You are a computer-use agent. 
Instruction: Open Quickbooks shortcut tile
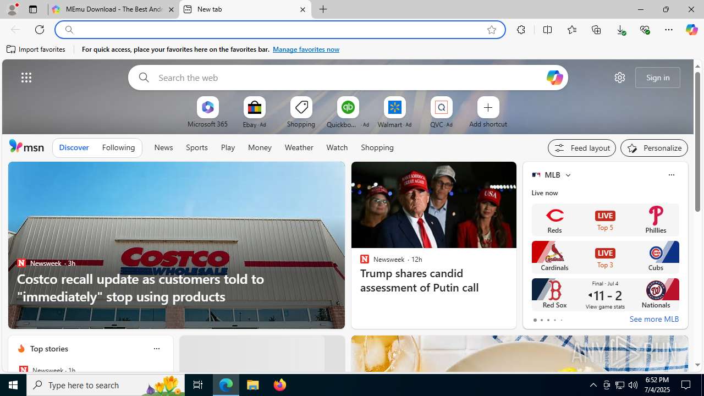pos(348,113)
